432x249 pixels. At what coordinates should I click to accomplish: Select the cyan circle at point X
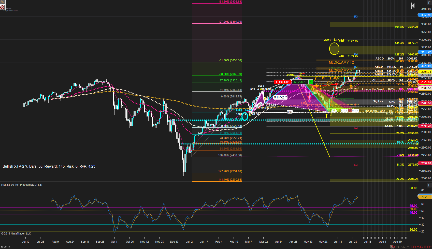244,116
